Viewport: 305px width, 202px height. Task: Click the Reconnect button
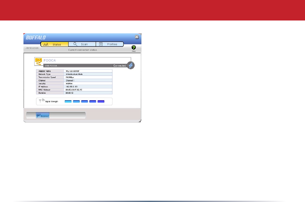[x=43, y=115]
